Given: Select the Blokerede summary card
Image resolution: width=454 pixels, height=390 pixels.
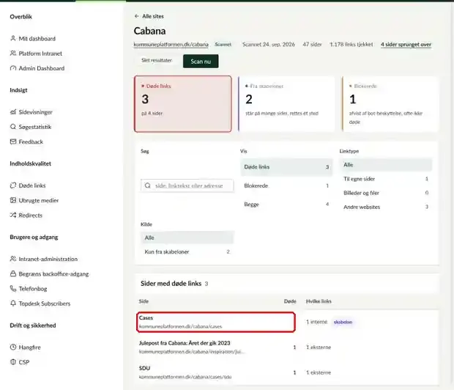Looking at the screenshot, I should (390, 104).
